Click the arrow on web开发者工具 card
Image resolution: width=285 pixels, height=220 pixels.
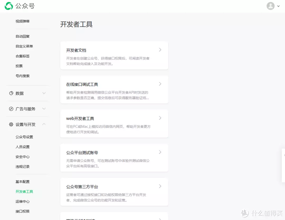pos(160,118)
